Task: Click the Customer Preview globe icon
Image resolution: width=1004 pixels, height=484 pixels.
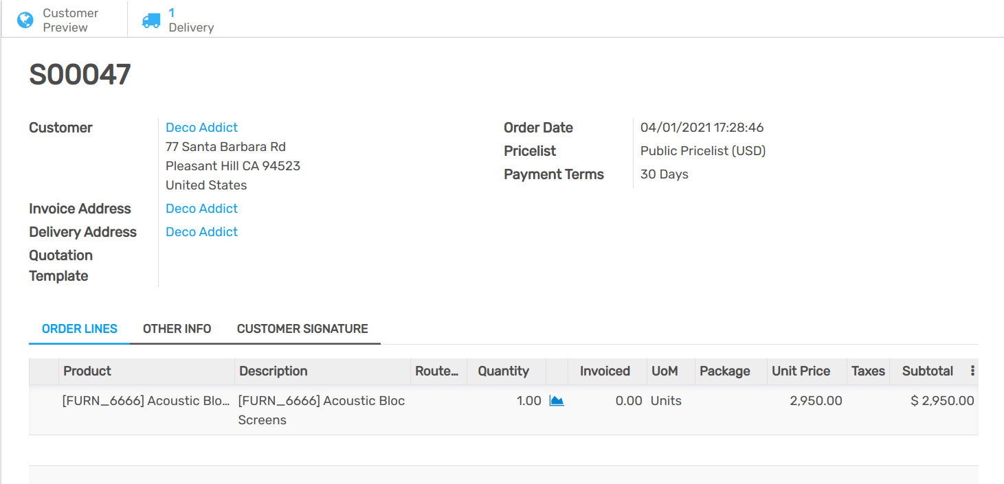Action: click(25, 20)
